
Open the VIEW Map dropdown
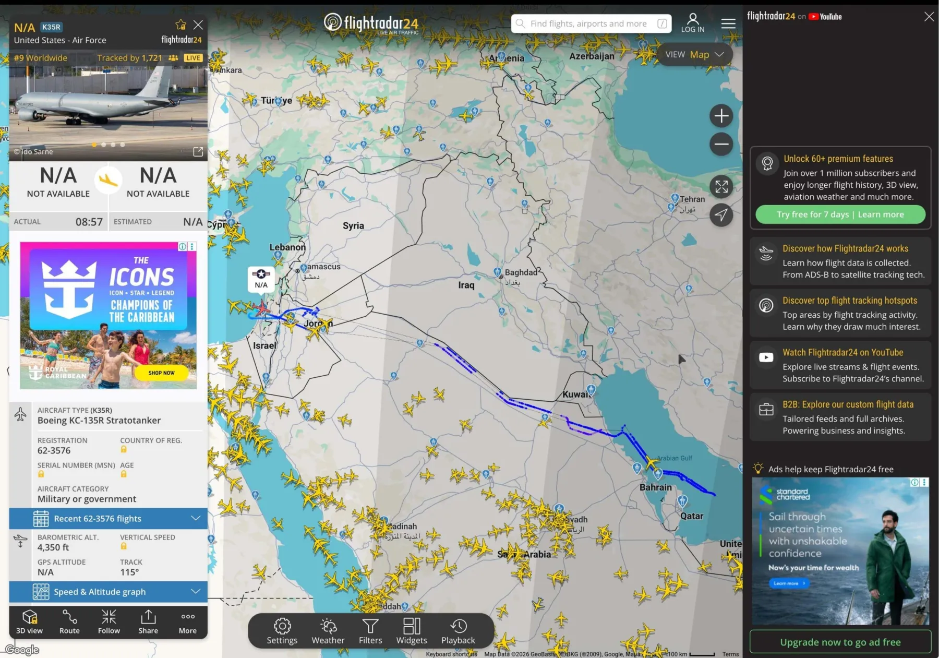coord(694,55)
